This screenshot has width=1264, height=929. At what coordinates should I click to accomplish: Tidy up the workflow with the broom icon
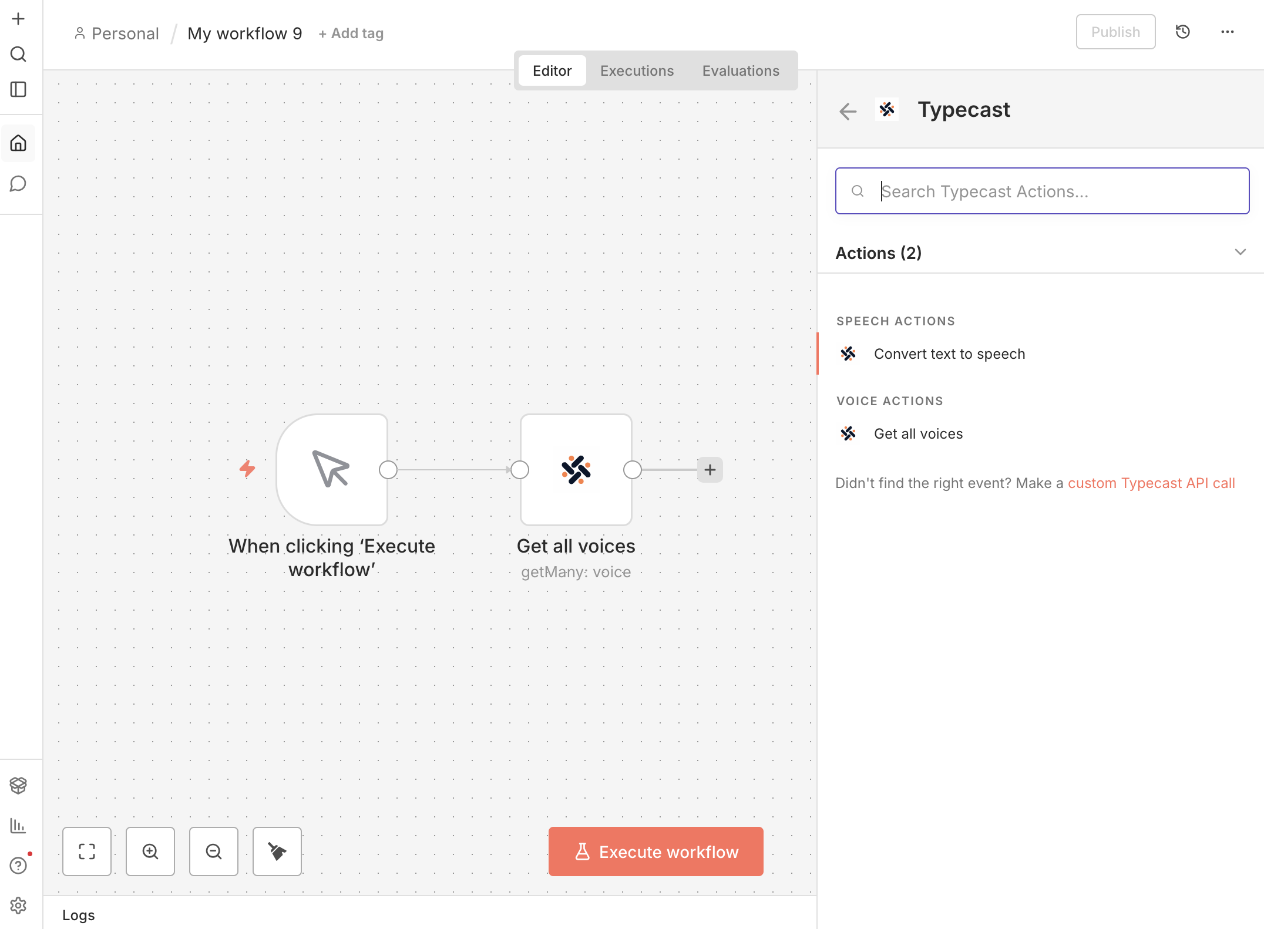277,851
